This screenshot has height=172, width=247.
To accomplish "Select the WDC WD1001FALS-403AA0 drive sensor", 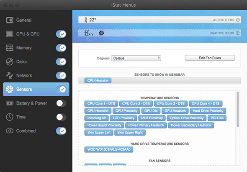I will pos(109,149).
